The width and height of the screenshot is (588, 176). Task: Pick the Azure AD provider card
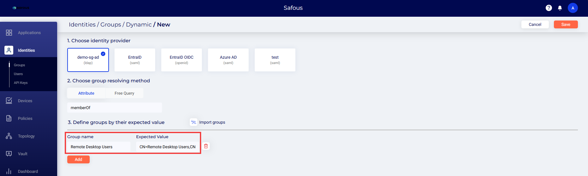tap(228, 60)
